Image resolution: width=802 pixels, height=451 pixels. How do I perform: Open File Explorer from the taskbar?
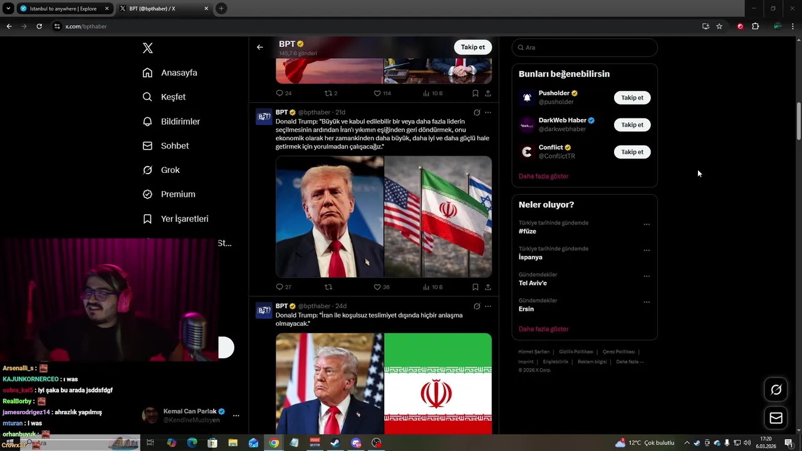(232, 443)
